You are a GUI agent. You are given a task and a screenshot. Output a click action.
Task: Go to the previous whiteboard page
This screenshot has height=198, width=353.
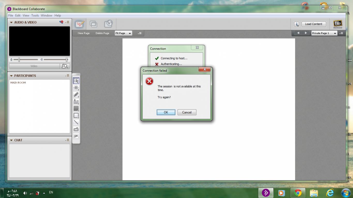(298, 33)
